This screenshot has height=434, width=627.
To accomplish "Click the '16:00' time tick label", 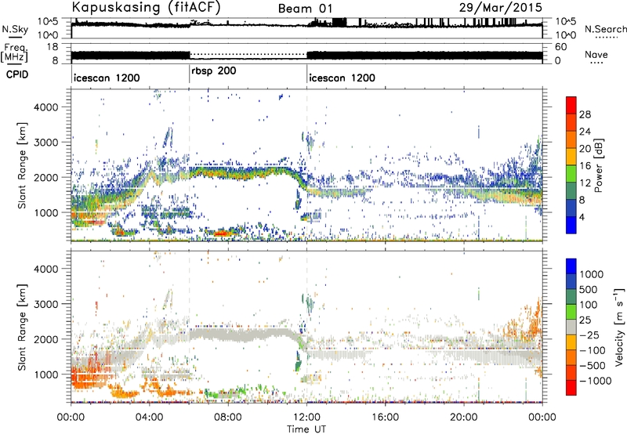I will click(x=385, y=418).
